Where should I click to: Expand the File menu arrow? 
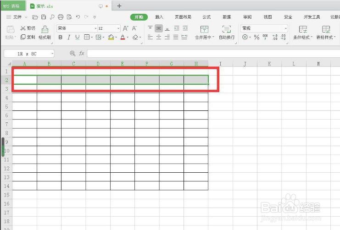tap(26, 17)
